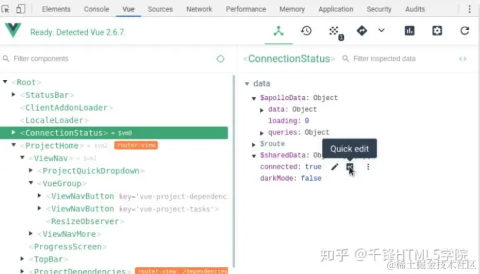
Task: Click the router-view badge on ProjectHome
Action: click(136, 145)
